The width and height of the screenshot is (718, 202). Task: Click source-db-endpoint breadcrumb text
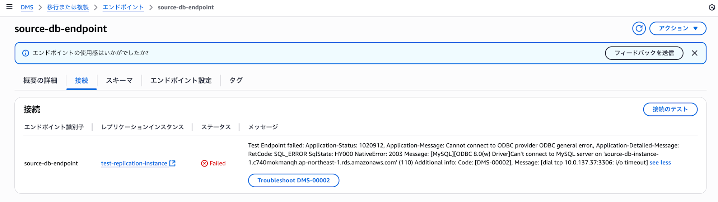(186, 7)
